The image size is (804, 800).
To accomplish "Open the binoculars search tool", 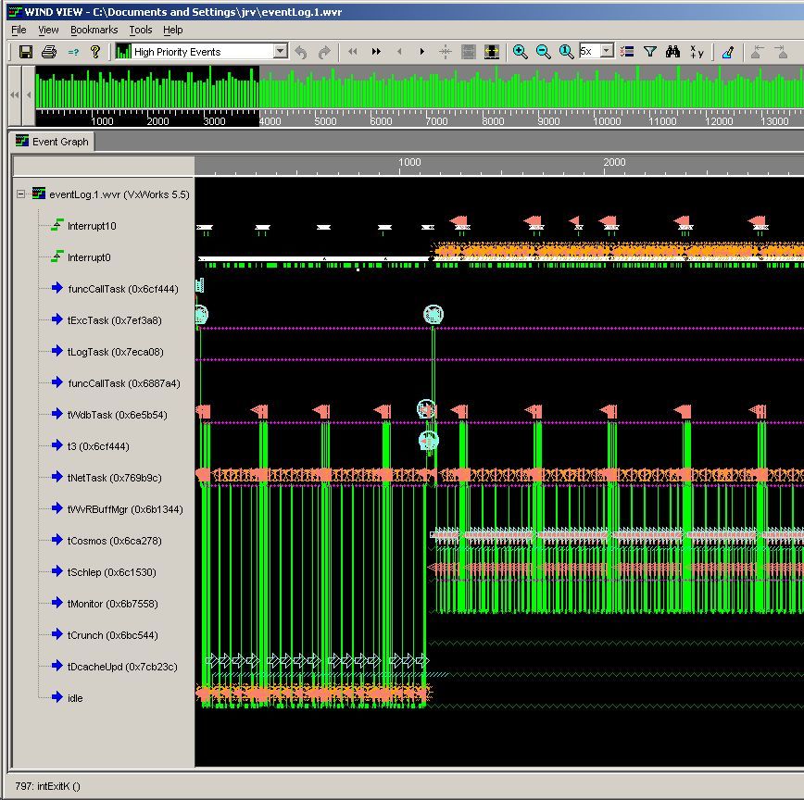I will [x=674, y=52].
